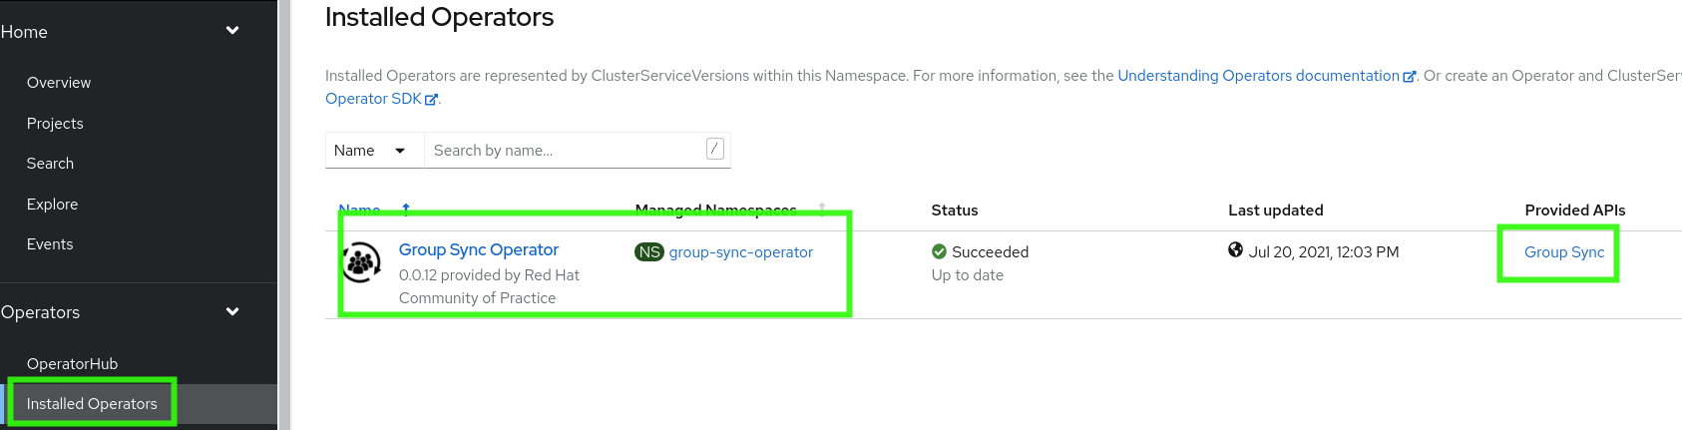Screen dimensions: 1682x430
Task: Sort by Name column arrow
Action: [x=406, y=210]
